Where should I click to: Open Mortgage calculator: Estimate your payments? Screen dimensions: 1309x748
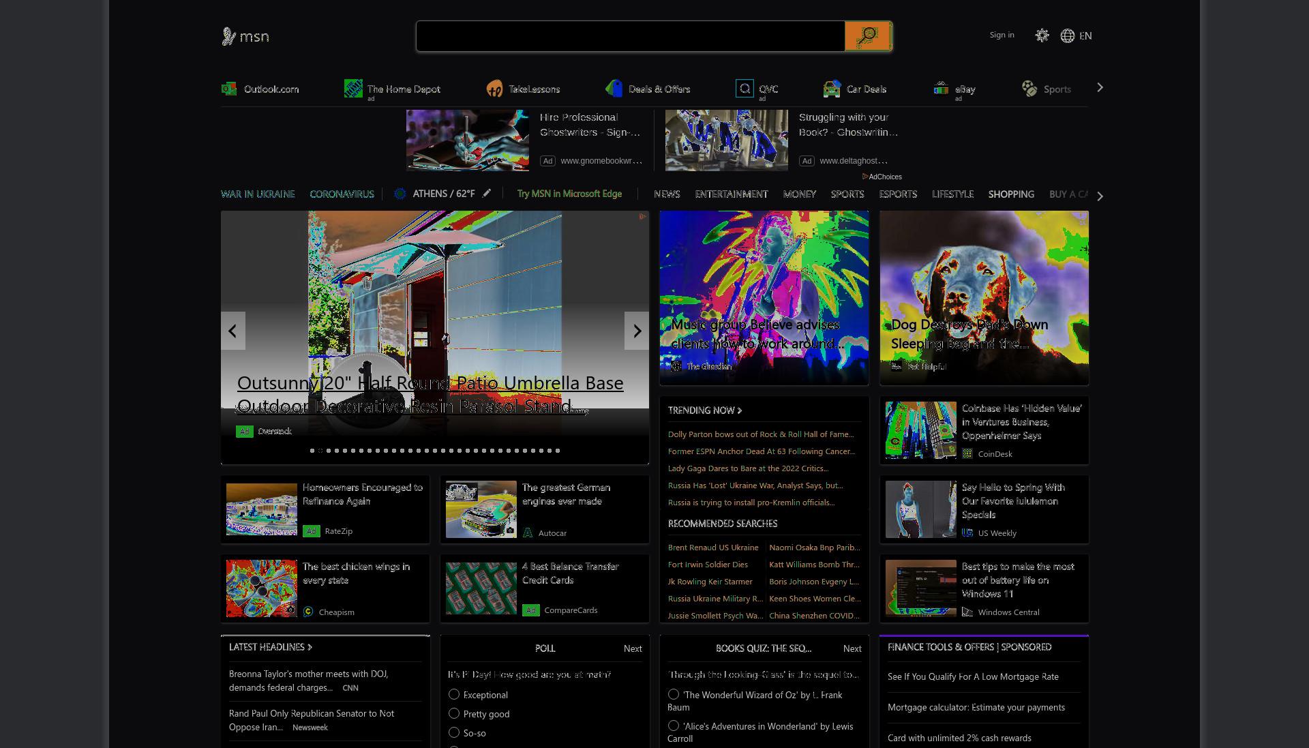[976, 707]
